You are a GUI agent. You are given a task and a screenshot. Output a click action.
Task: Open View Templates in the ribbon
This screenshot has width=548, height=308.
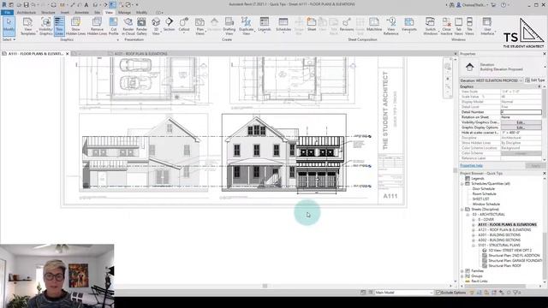click(x=28, y=27)
